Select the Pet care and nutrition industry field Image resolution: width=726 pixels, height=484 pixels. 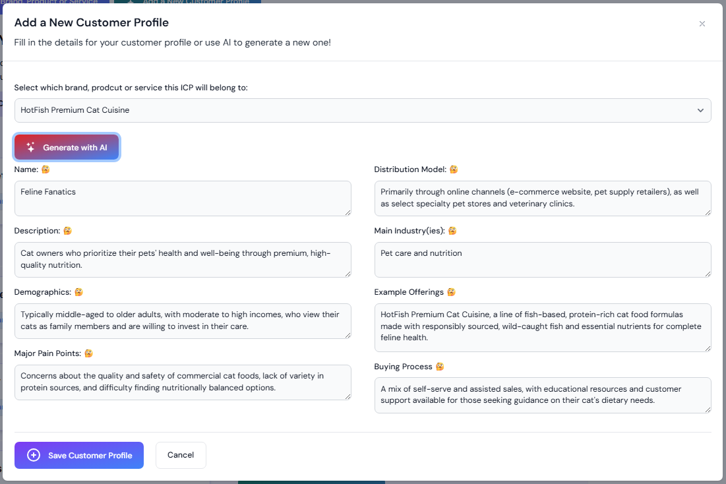tap(543, 259)
